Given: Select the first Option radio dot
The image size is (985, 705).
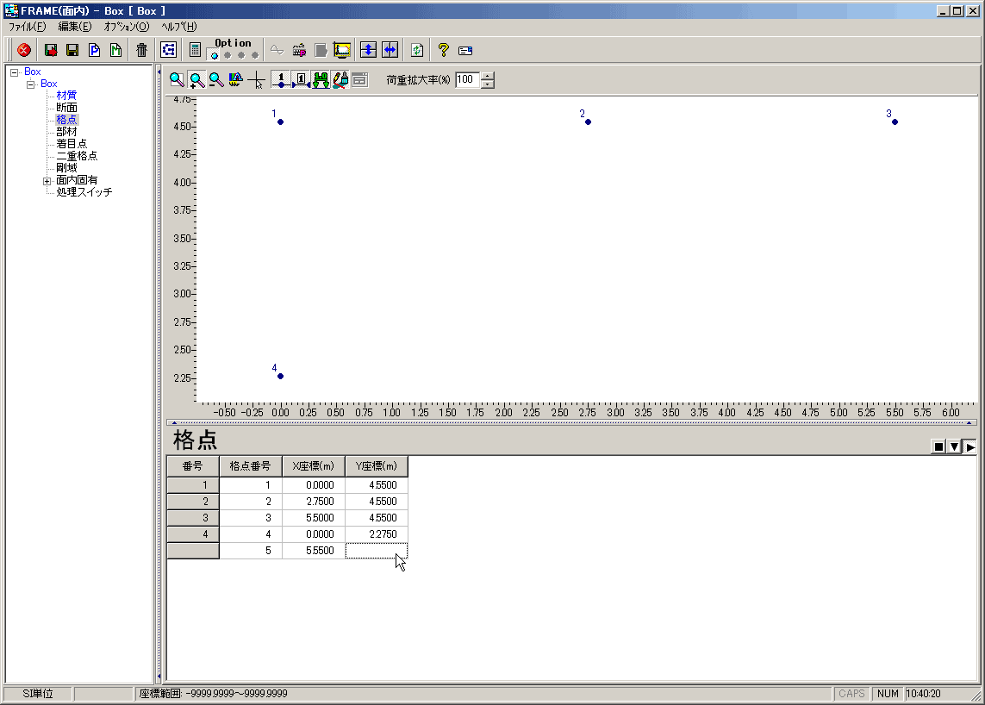Looking at the screenshot, I should pyautogui.click(x=215, y=55).
